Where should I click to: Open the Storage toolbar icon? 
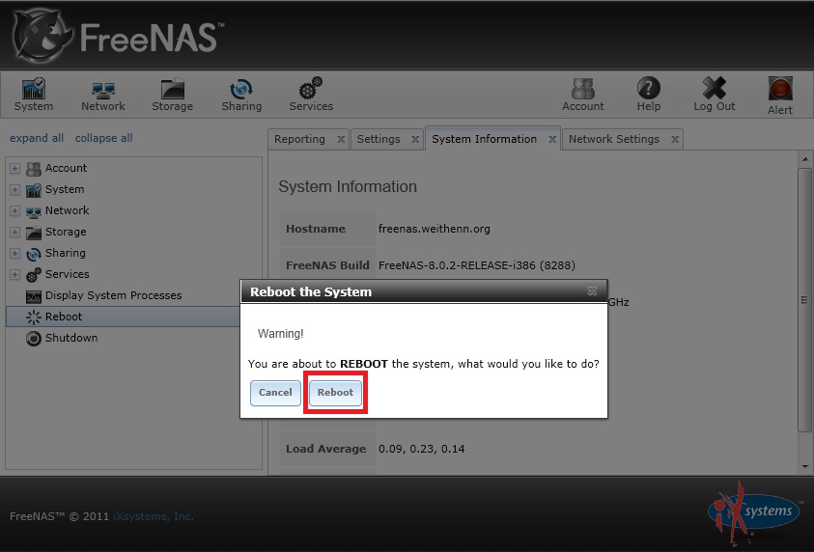pos(172,89)
